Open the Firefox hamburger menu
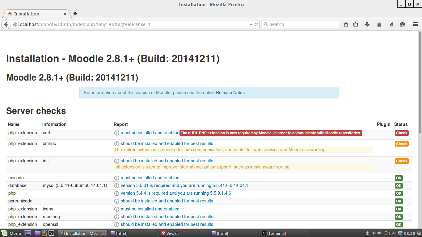Image resolution: width=422 pixels, height=237 pixels. (x=416, y=24)
